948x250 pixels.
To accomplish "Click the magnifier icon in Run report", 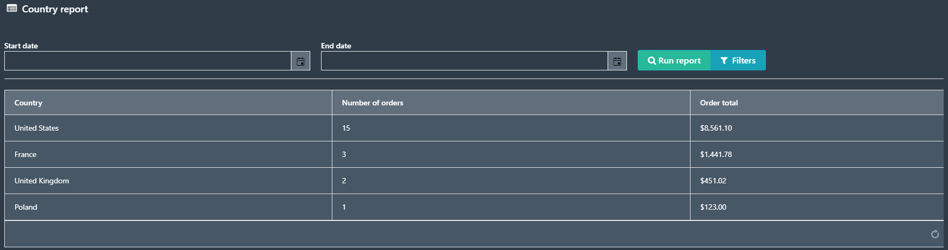I will coord(652,61).
